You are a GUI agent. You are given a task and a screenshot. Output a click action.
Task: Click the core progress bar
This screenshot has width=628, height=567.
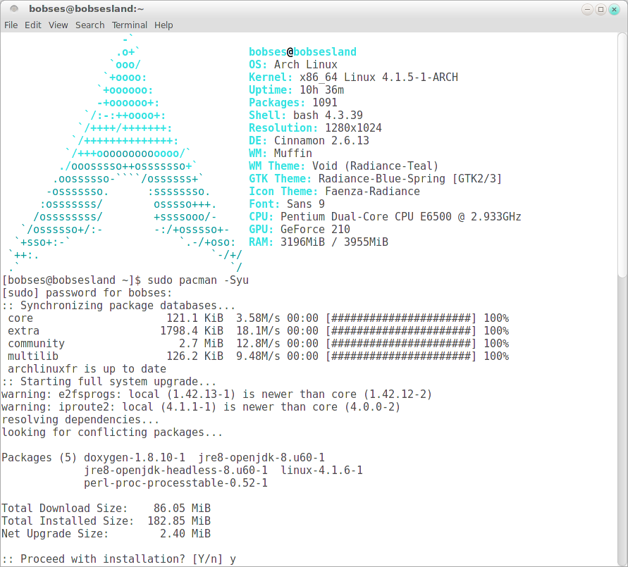click(x=401, y=318)
